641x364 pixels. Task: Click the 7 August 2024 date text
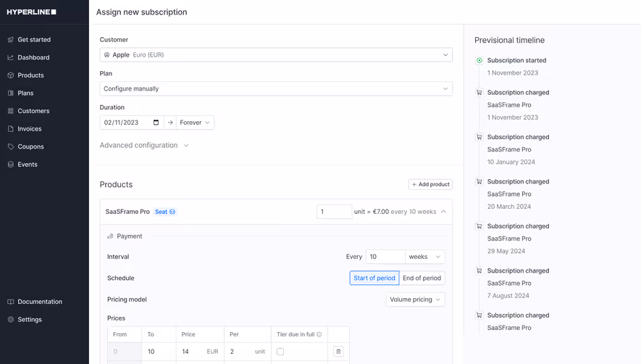(508, 296)
